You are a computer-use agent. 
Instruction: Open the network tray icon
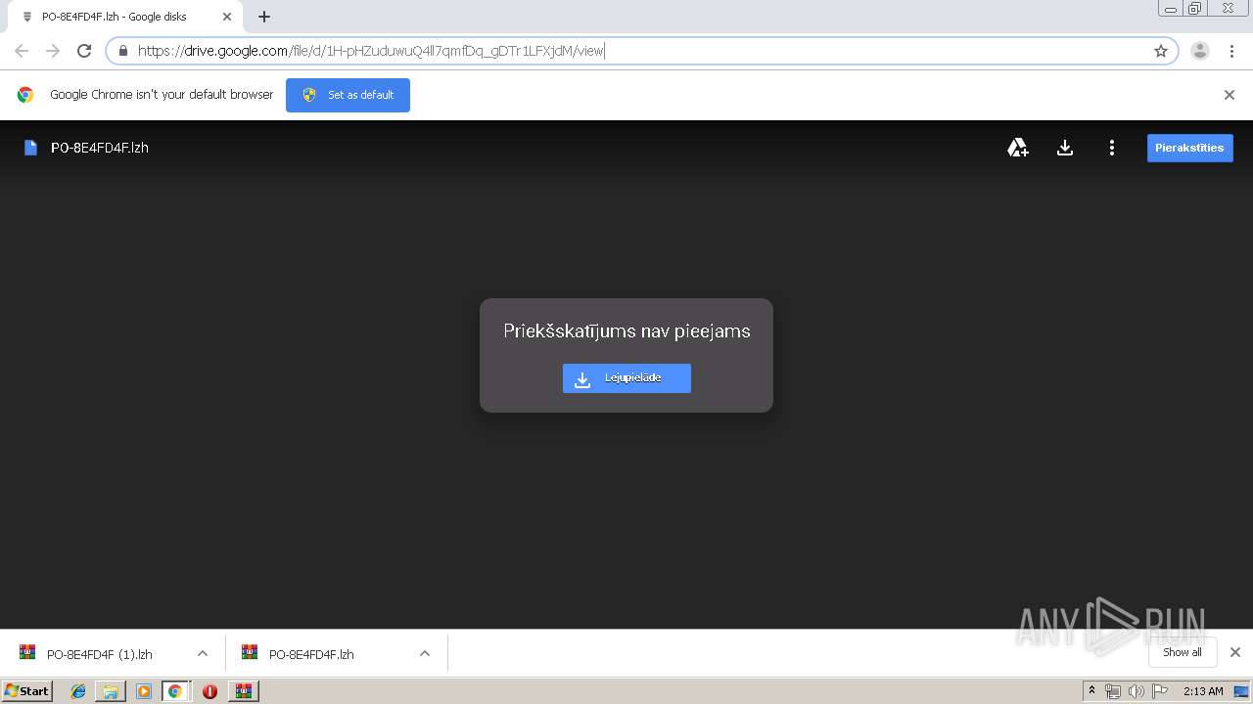(1113, 691)
